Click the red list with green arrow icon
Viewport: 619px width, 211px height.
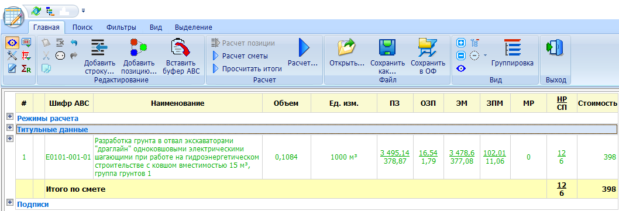26,55
